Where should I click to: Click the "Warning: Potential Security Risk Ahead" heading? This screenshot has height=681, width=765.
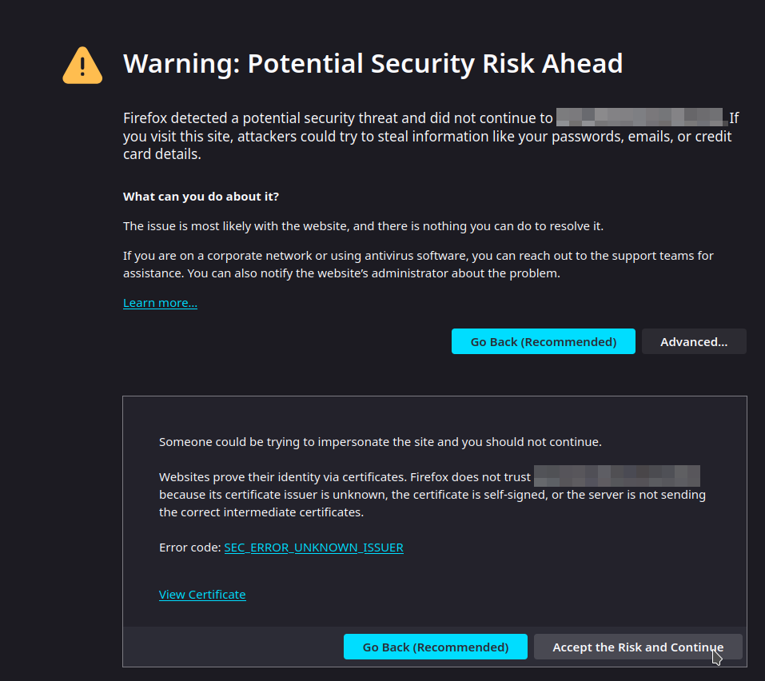click(x=373, y=63)
